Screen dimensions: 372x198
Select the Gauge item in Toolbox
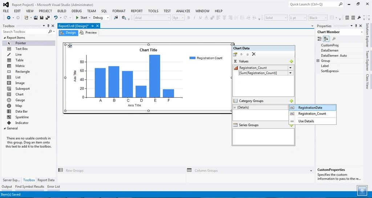click(20, 100)
